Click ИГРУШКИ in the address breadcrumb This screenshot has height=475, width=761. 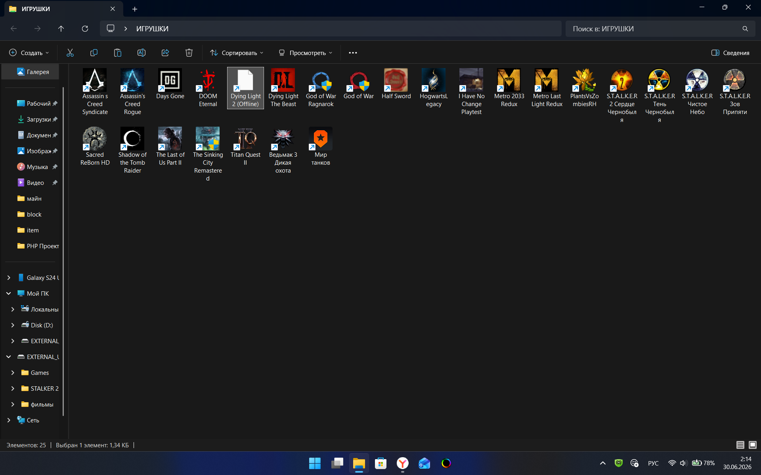pyautogui.click(x=152, y=28)
